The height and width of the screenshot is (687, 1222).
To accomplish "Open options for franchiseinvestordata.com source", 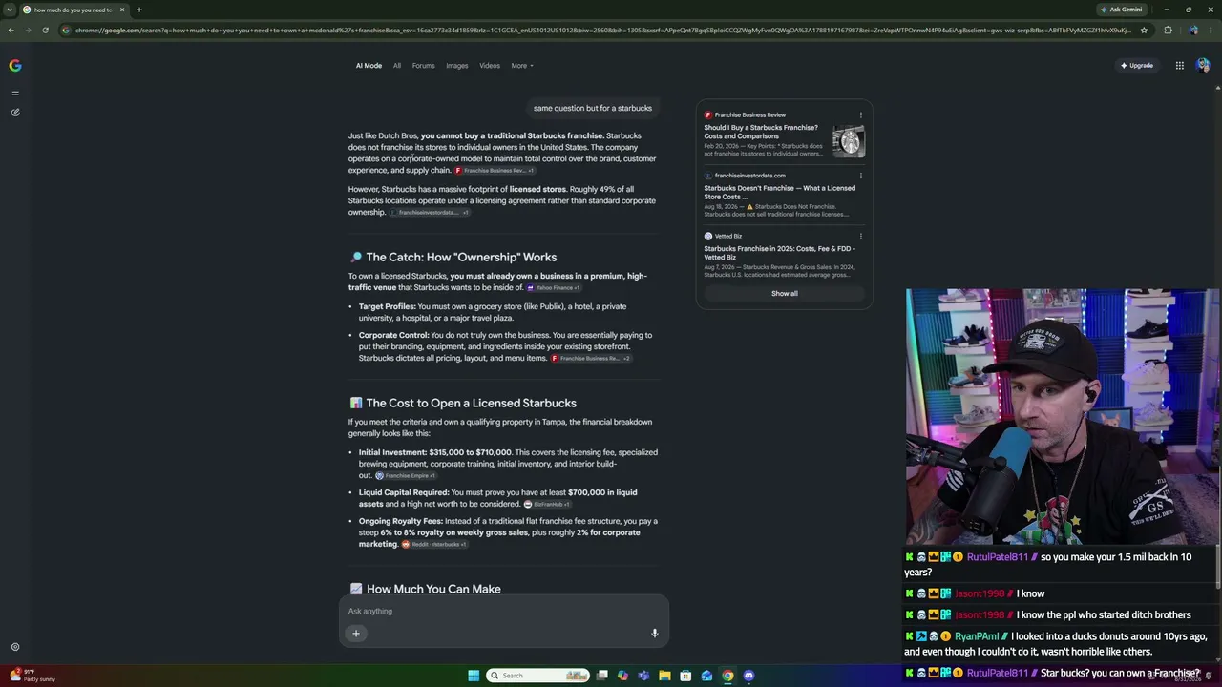I will [860, 176].
